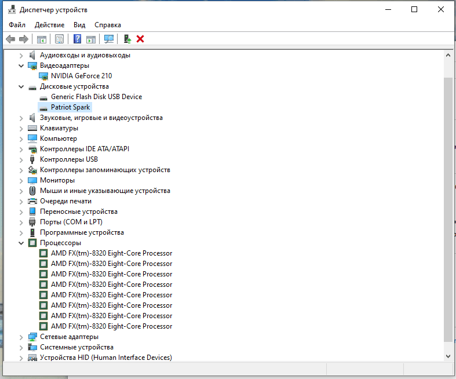Minimize the Диспетчер устройств window
The height and width of the screenshot is (379, 456).
(x=388, y=10)
